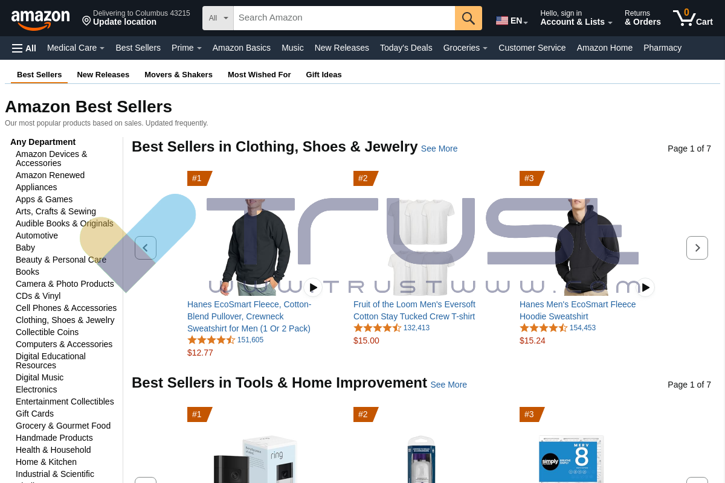Play video for Hanes hoodie sweatshirt
This screenshot has width=725, height=483.
[645, 287]
